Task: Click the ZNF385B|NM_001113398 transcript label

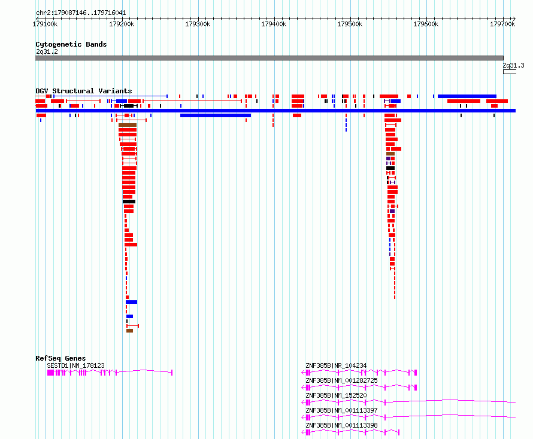Action: coord(341,425)
